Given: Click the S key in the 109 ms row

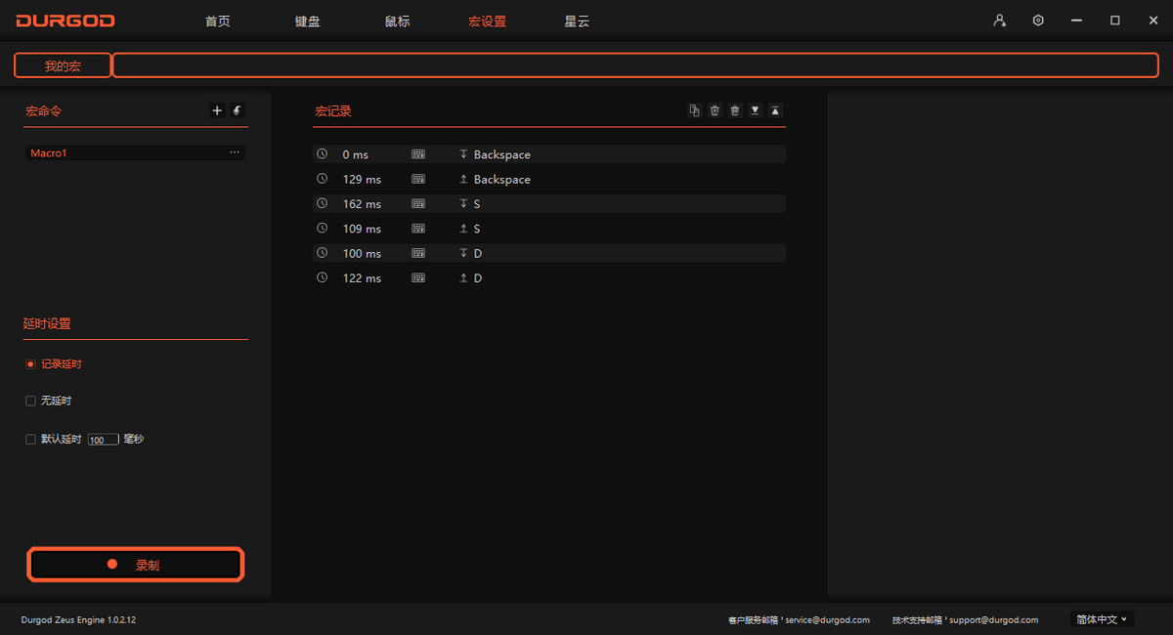Looking at the screenshot, I should 477,228.
